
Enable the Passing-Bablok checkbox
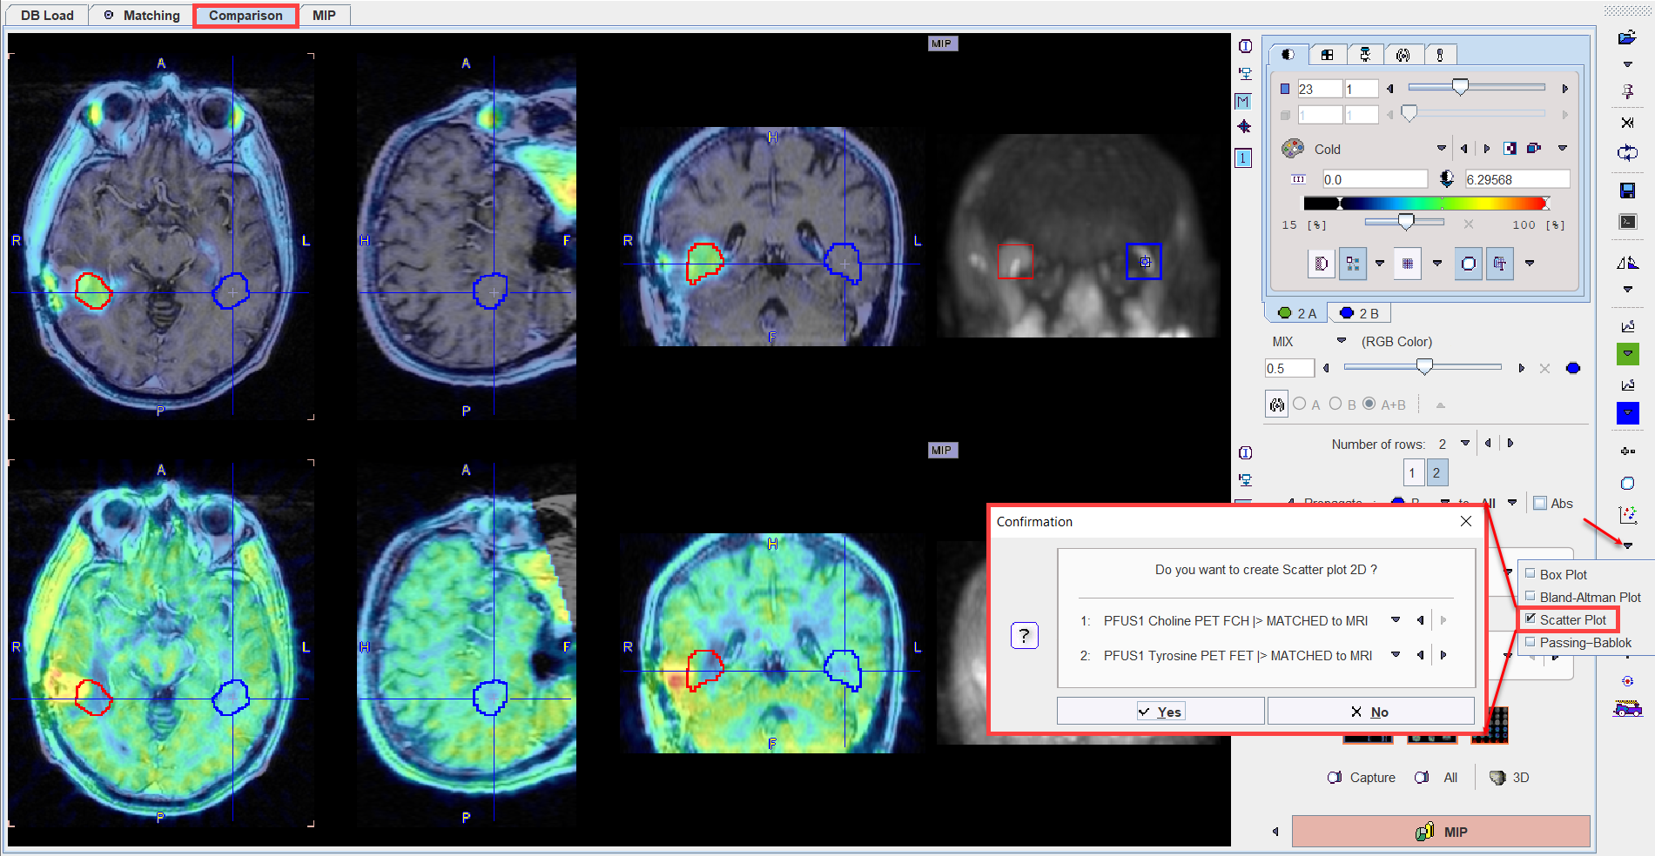[1530, 641]
